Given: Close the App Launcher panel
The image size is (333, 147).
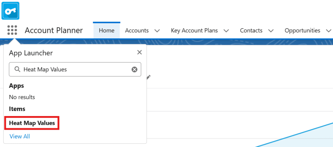Looking at the screenshot, I should pos(140,52).
